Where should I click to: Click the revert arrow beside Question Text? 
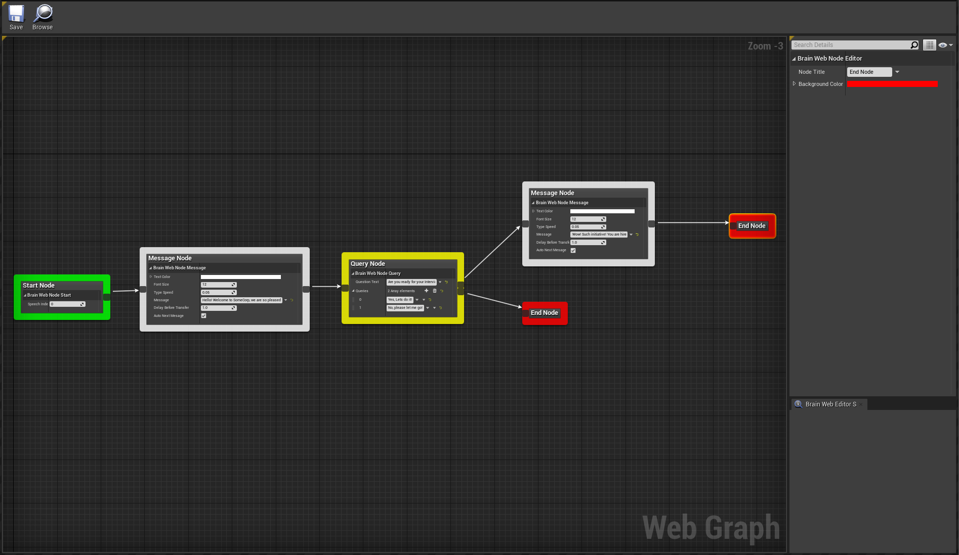coord(446,282)
